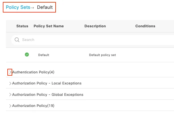Click the search magnifier icon
This screenshot has height=120, width=174.
point(17,40)
